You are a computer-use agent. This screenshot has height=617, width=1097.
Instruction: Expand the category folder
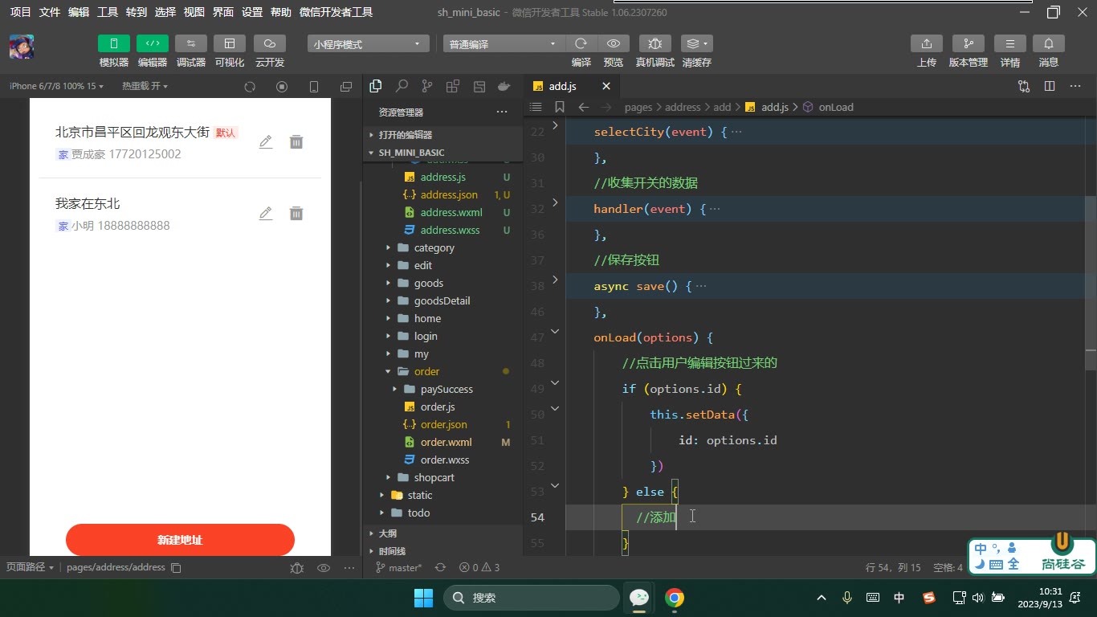click(434, 247)
